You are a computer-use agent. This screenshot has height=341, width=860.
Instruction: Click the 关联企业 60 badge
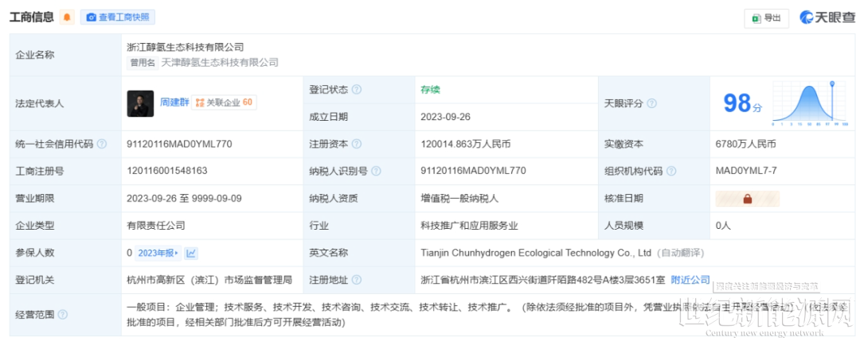point(224,103)
